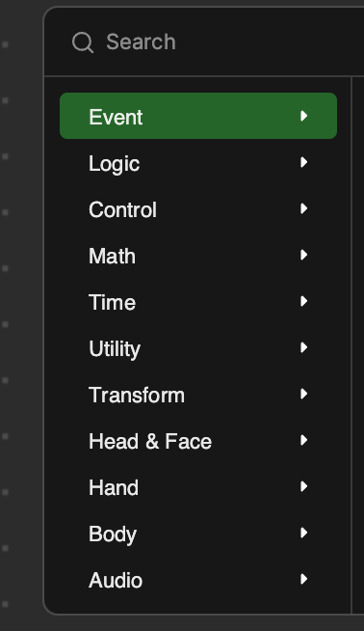This screenshot has height=631, width=364.
Task: Expand the Transform submenu arrow
Action: 303,394
